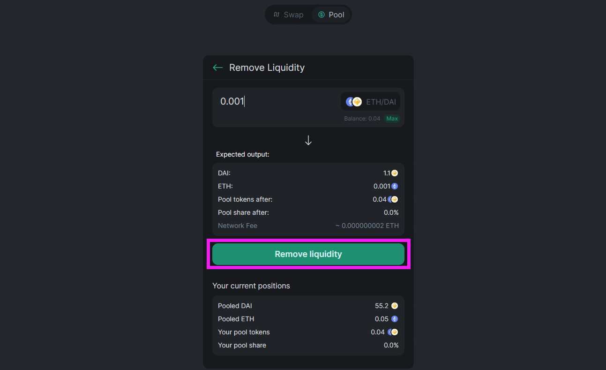Click the Max balance button
606x370 pixels.
click(x=392, y=119)
